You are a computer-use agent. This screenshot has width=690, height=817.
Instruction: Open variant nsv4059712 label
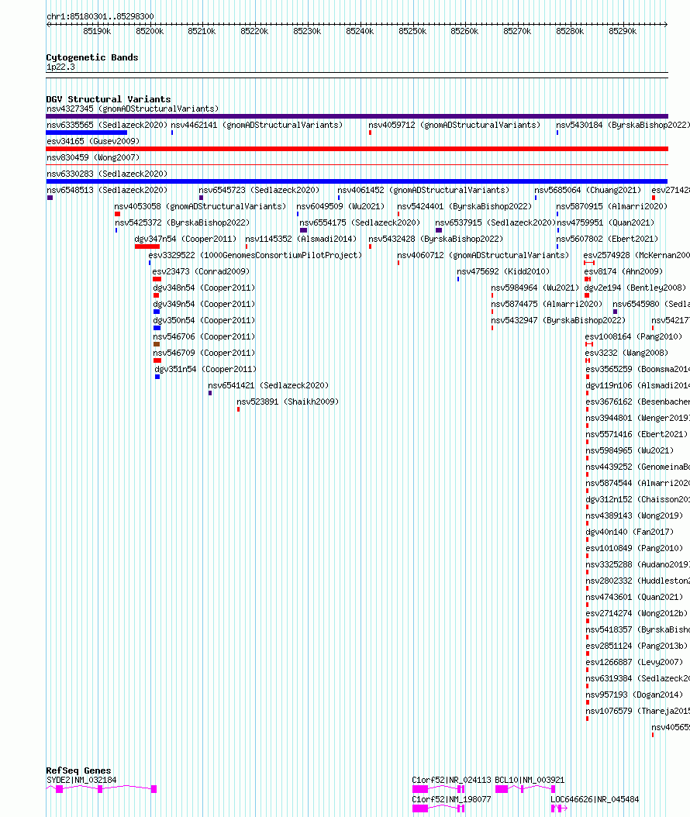[x=454, y=125]
